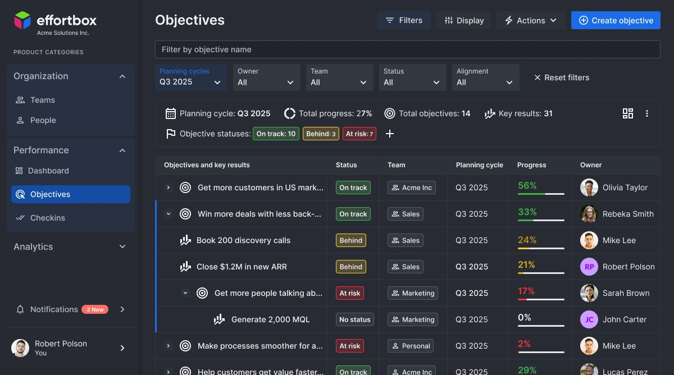Image resolution: width=674 pixels, height=375 pixels.
Task: Open the Teams section in sidebar
Action: click(x=43, y=100)
